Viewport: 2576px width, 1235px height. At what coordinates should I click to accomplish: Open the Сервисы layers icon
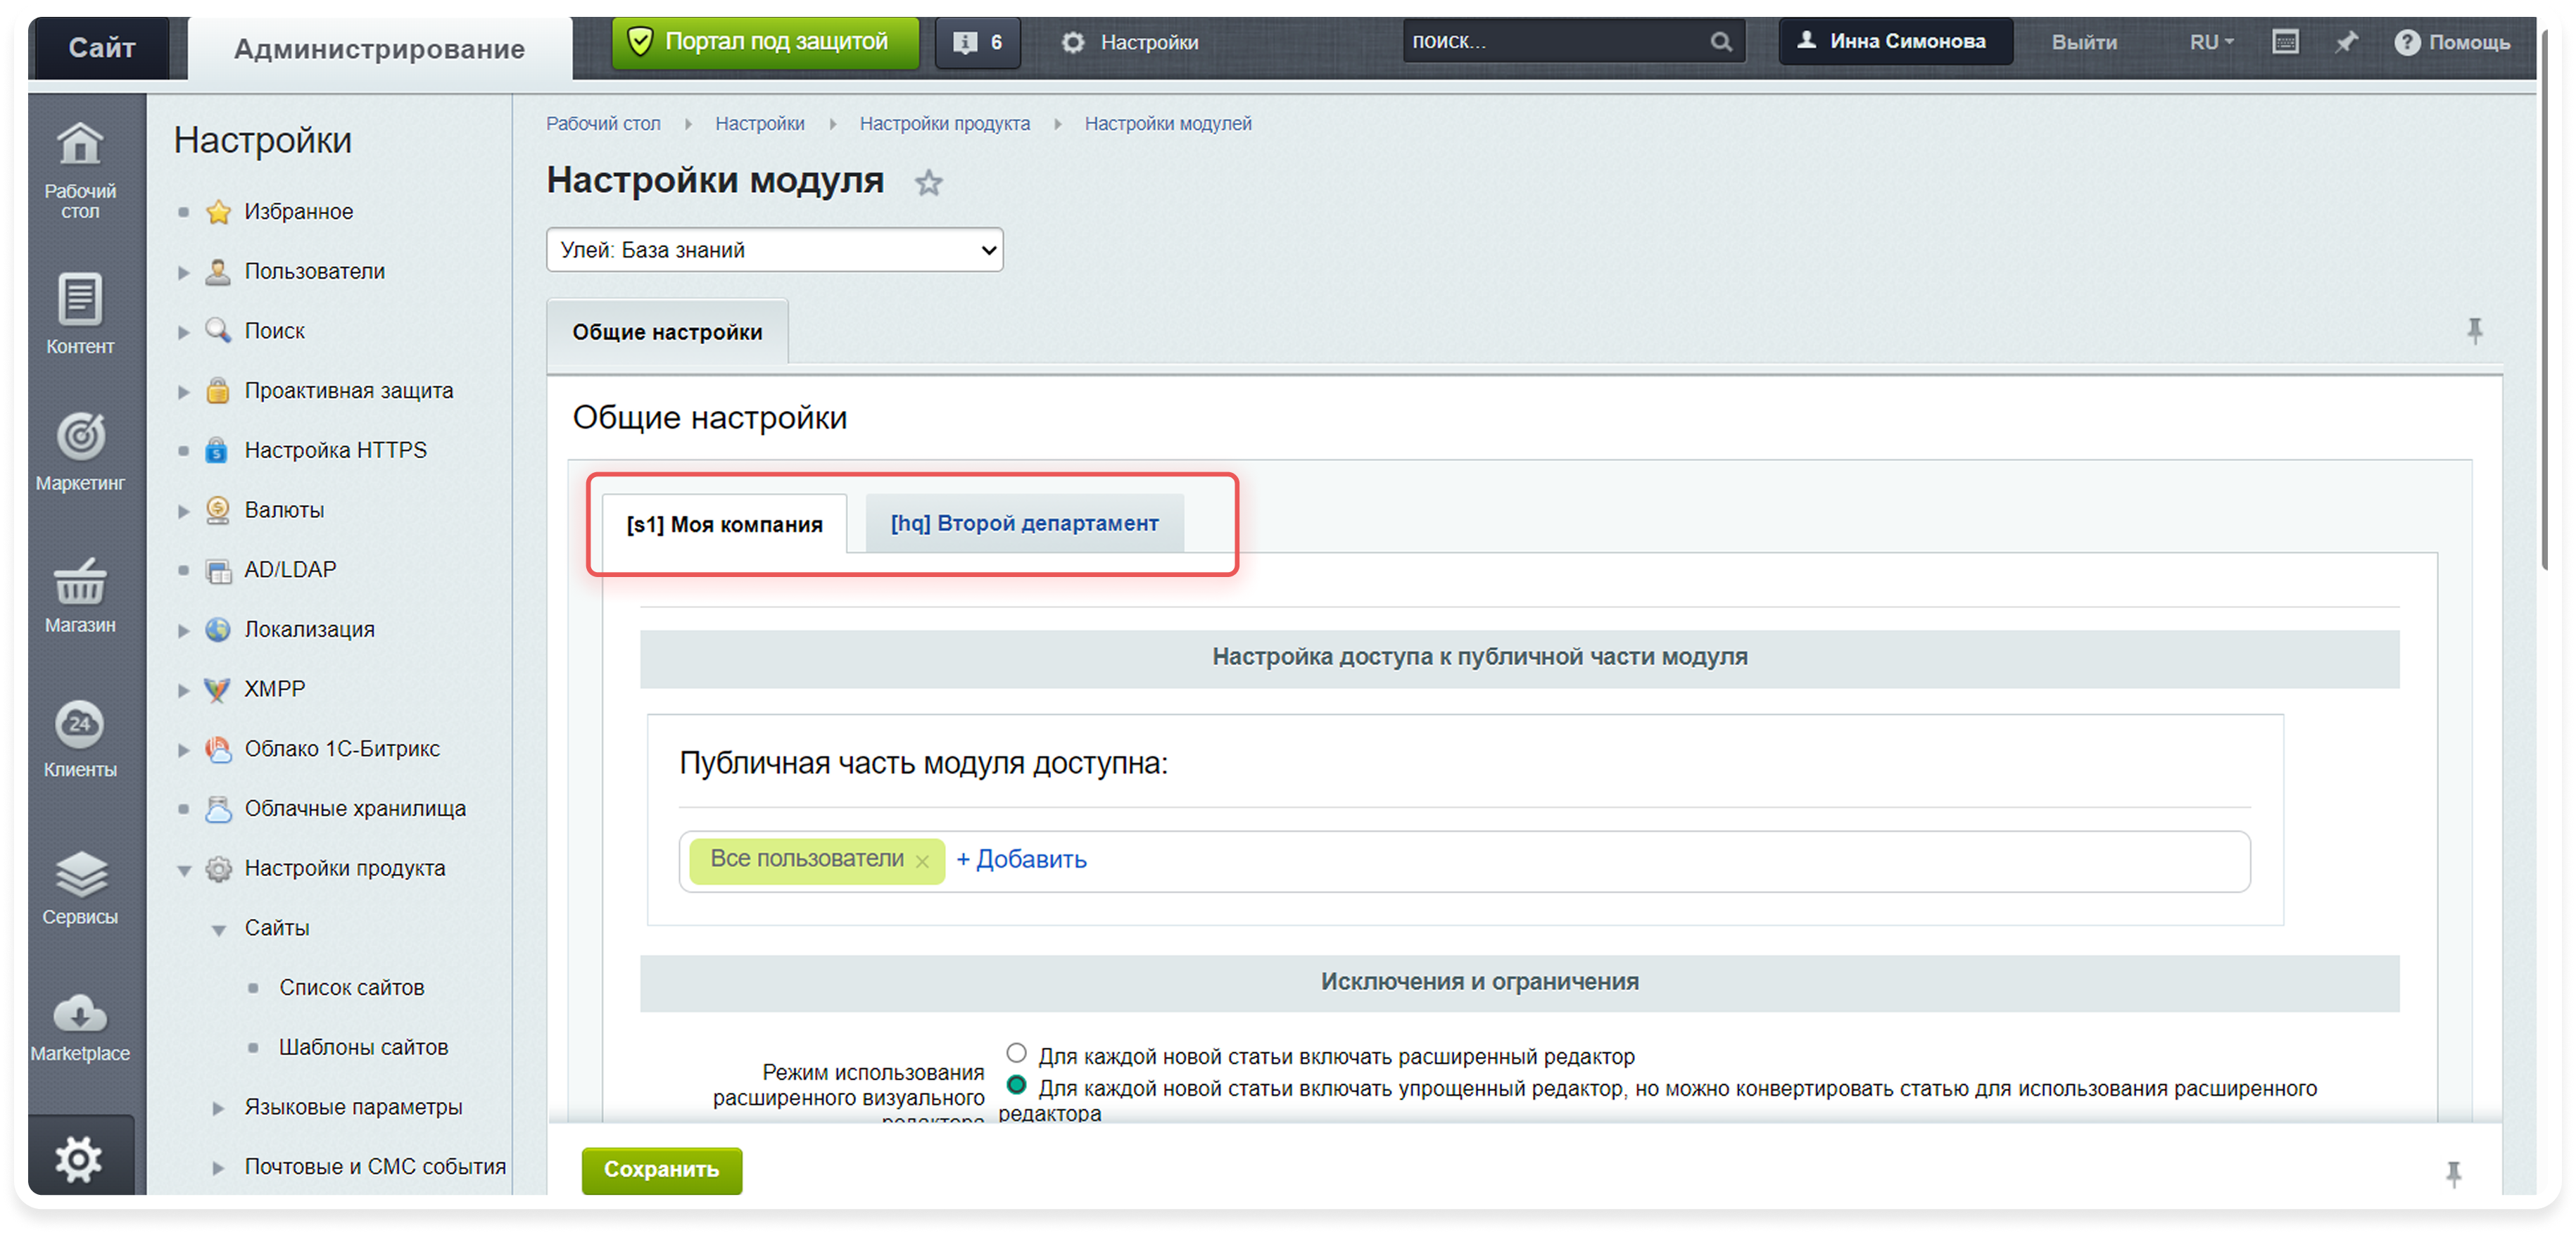pyautogui.click(x=80, y=873)
